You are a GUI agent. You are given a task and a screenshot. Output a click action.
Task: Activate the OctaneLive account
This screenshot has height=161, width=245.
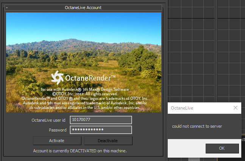click(57, 141)
